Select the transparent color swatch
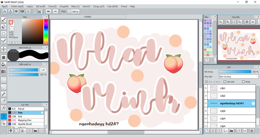 click(x=12, y=28)
